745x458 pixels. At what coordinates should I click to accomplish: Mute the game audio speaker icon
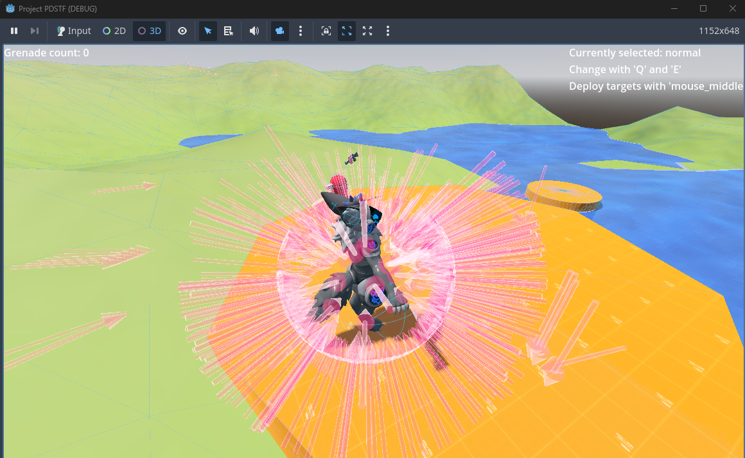(x=254, y=31)
